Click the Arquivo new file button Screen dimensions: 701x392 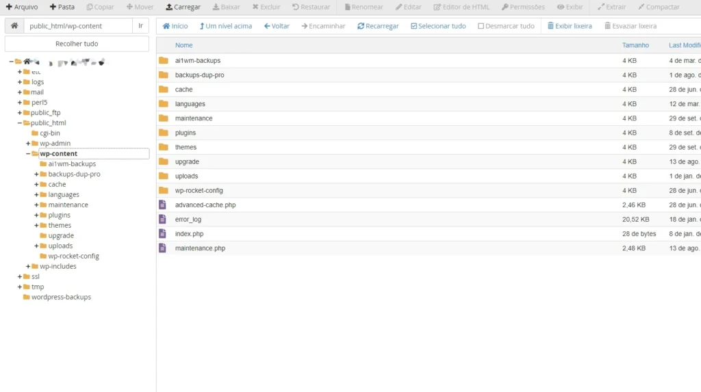[21, 7]
